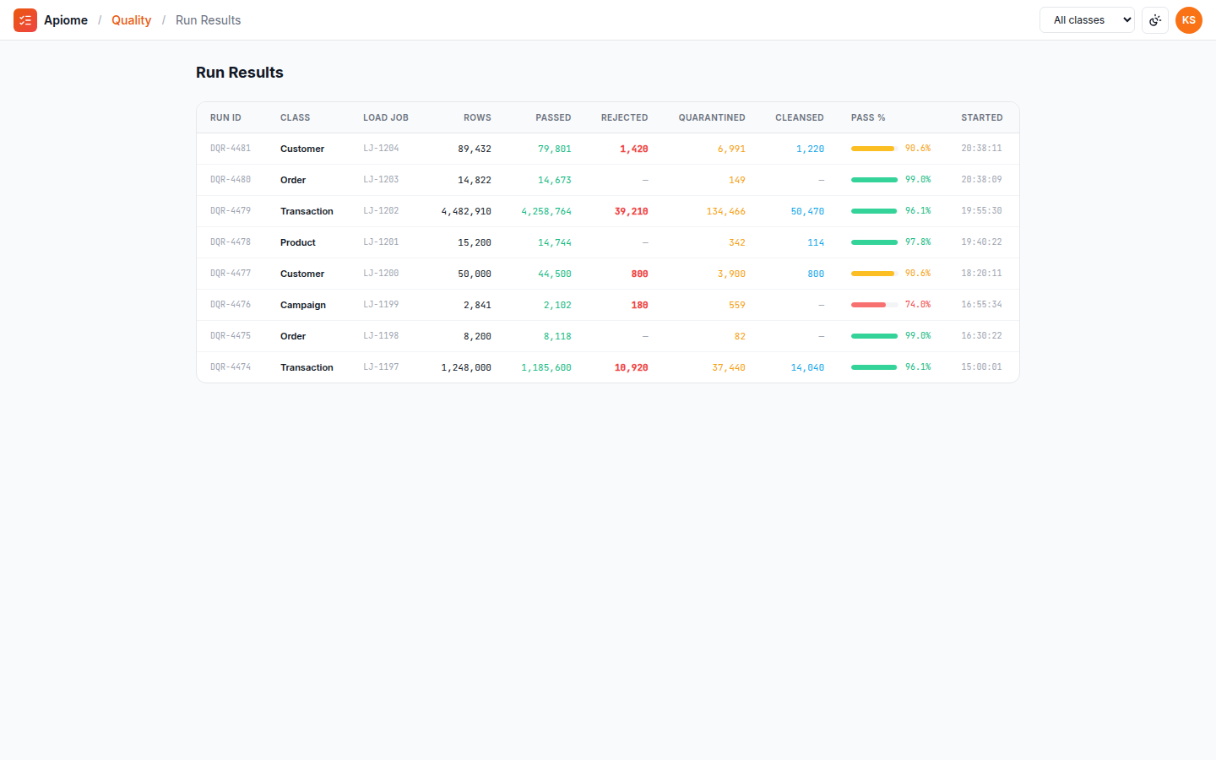Viewport: 1216px width, 760px height.
Task: Click load job LJ-1203
Action: point(381,180)
